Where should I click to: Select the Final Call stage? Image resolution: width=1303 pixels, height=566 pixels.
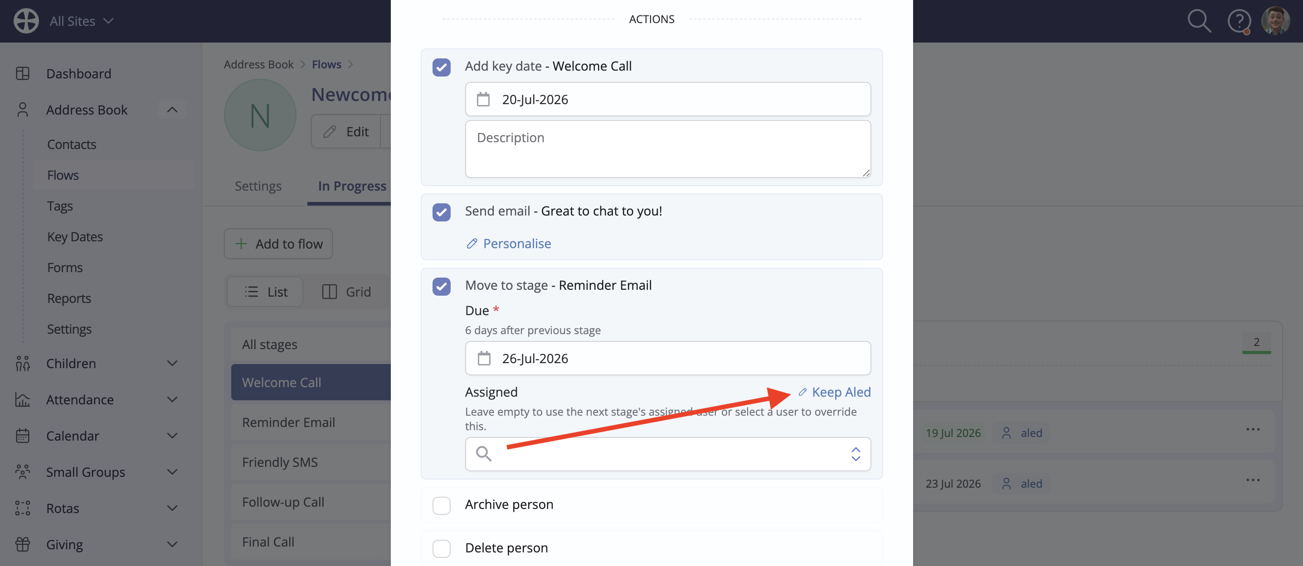point(311,542)
